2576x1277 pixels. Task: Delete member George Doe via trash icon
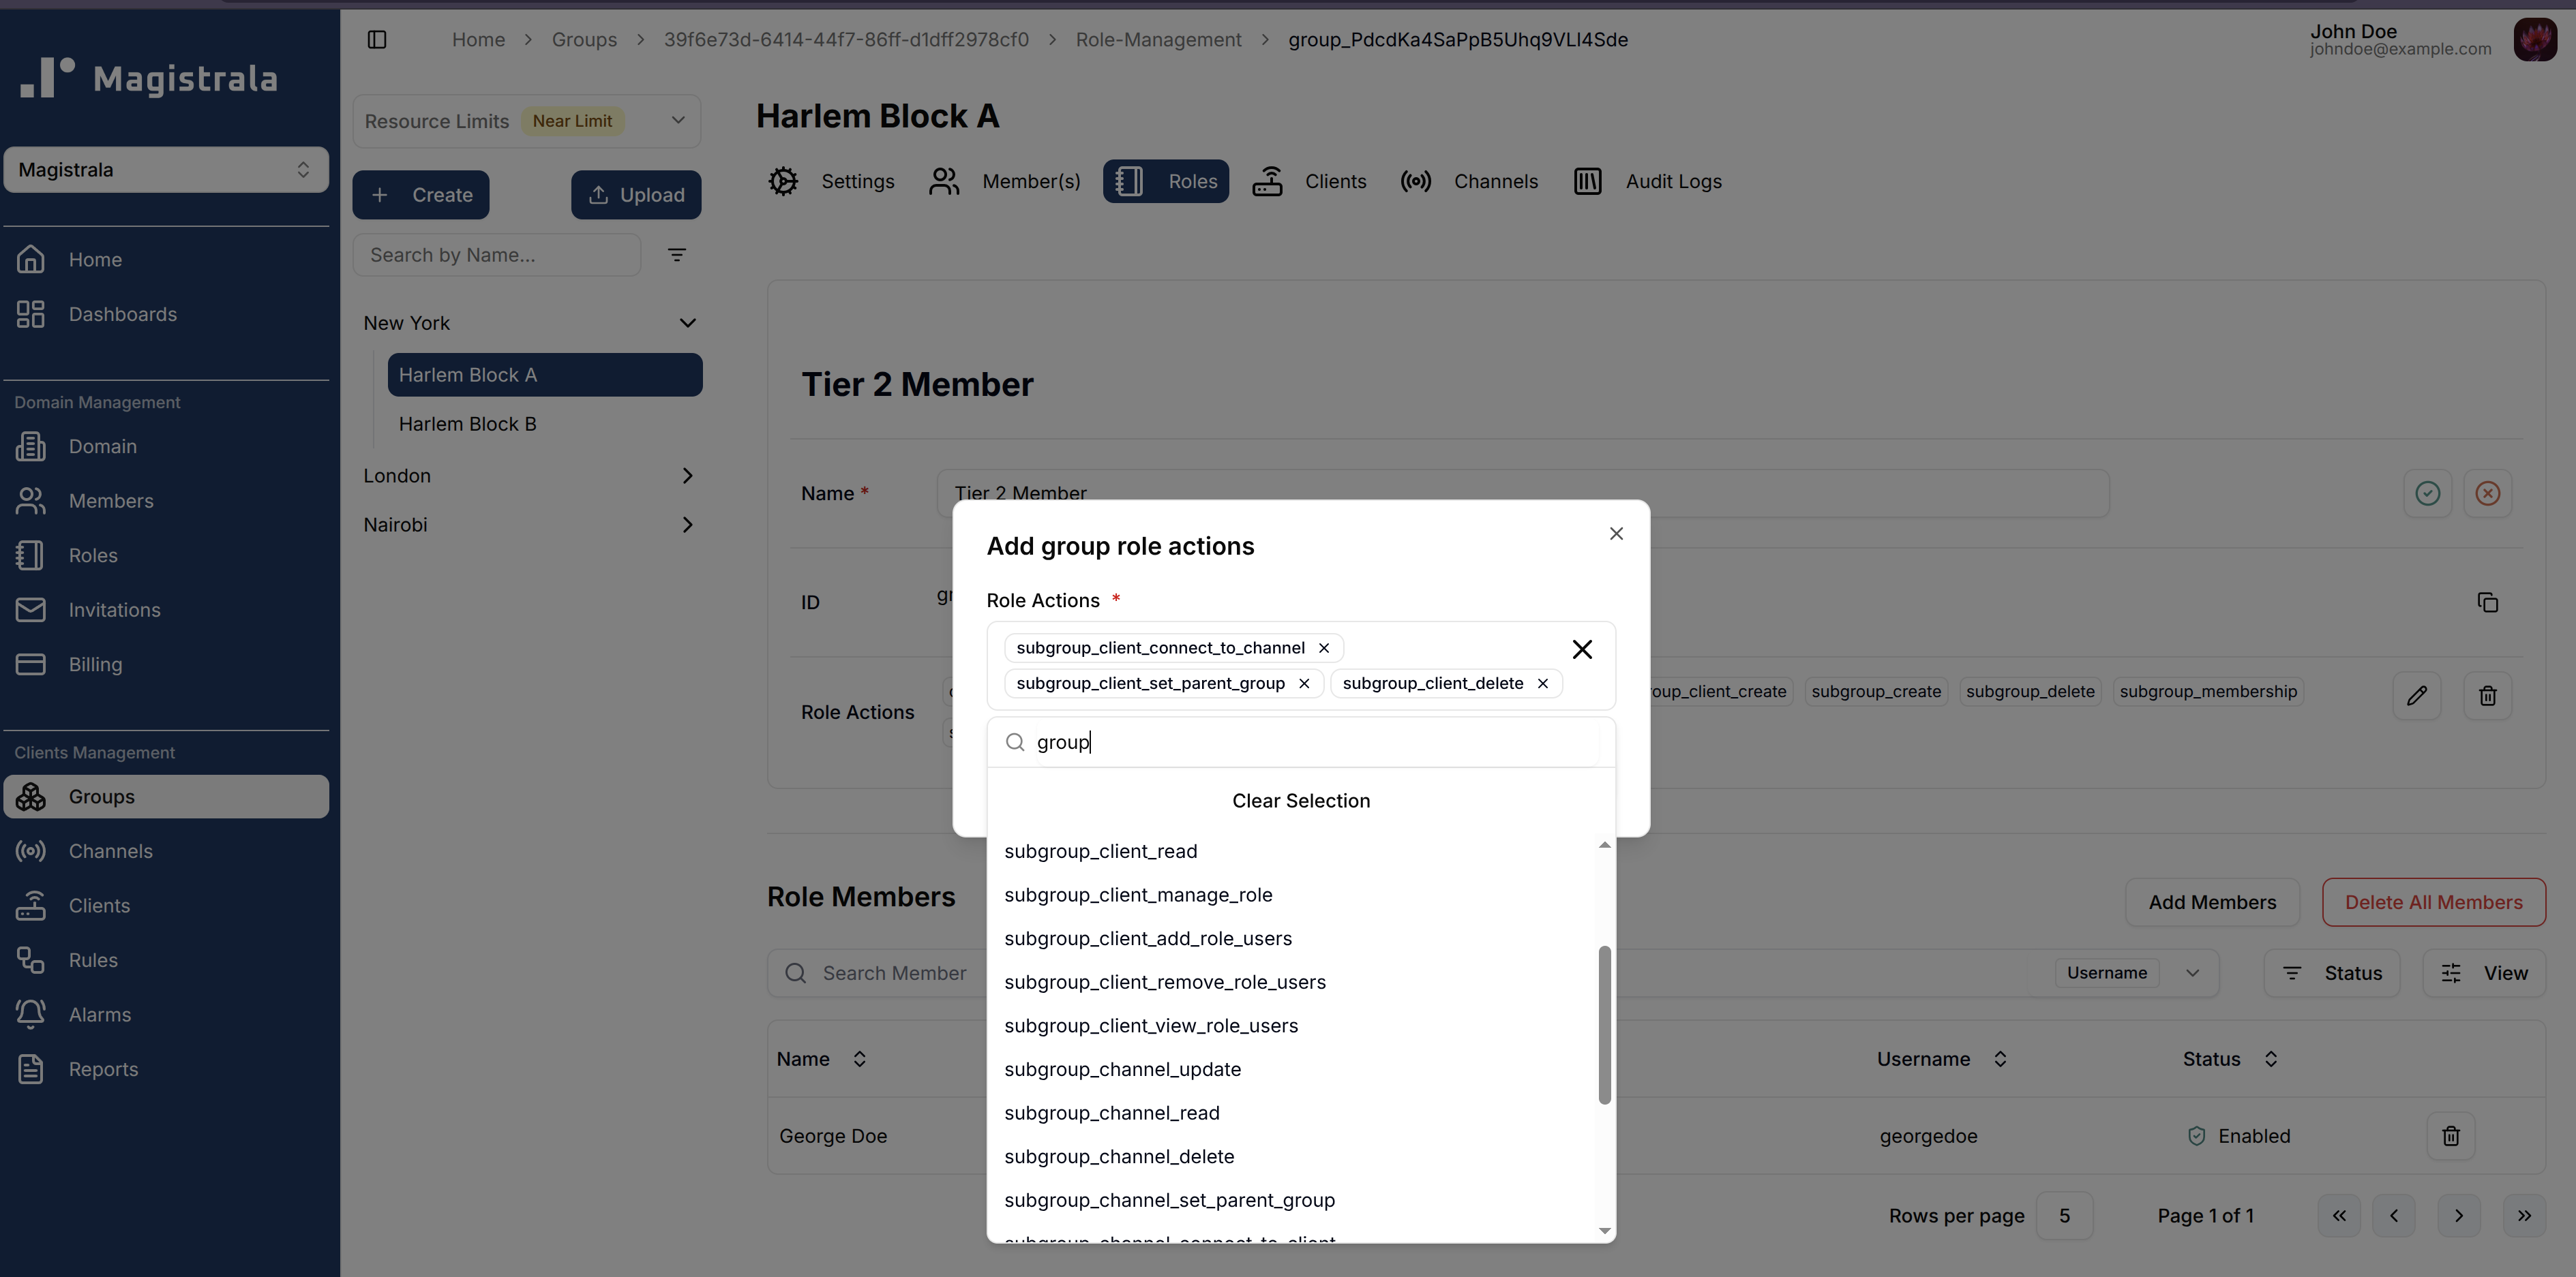pyautogui.click(x=2450, y=1136)
